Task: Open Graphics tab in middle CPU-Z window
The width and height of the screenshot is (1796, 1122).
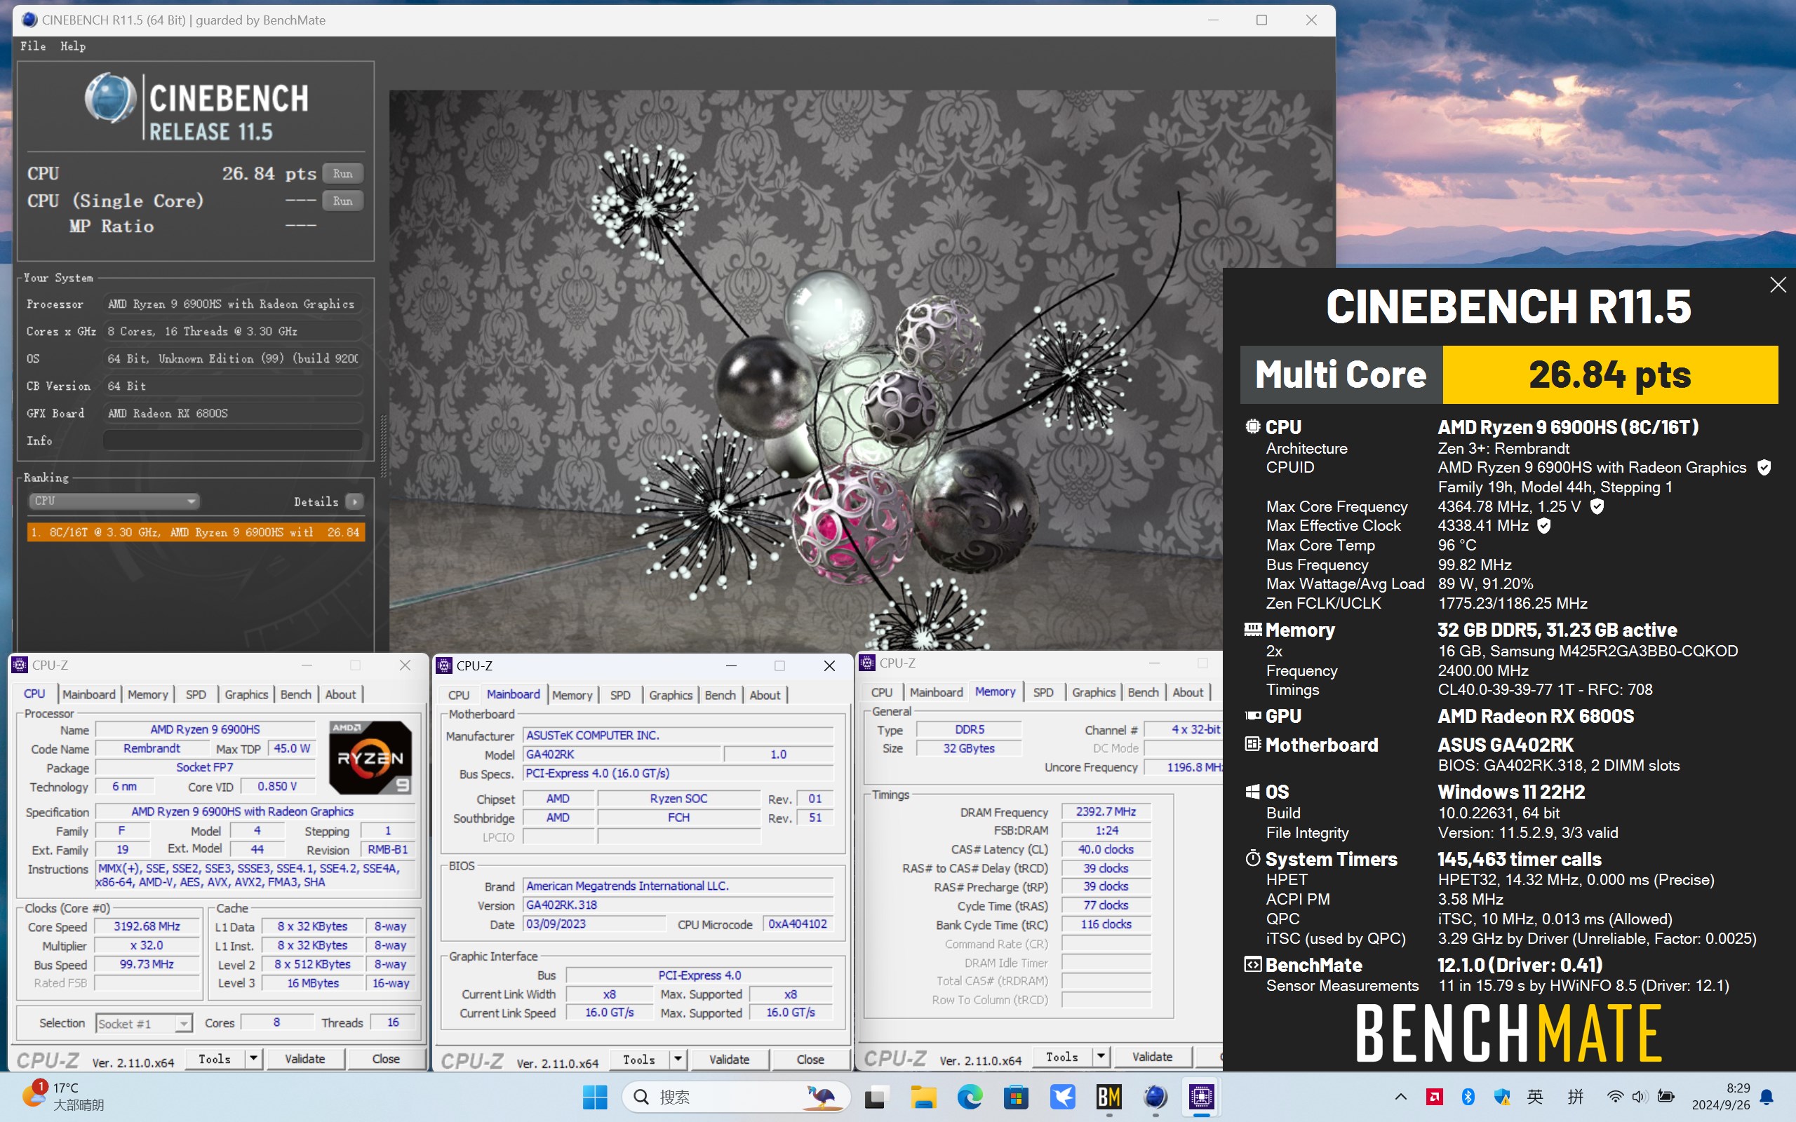Action: 671,696
